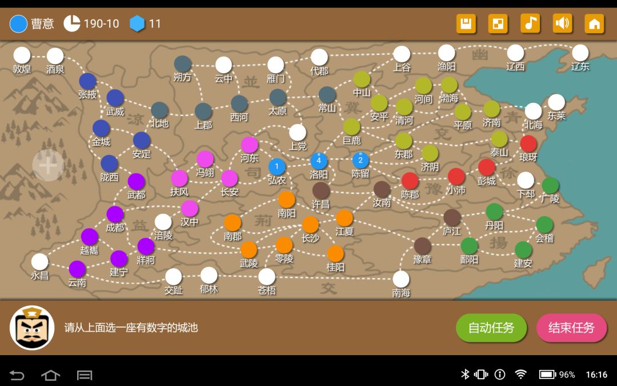The width and height of the screenshot is (617, 386).
Task: Select the pink 长安 city node
Action: click(230, 178)
